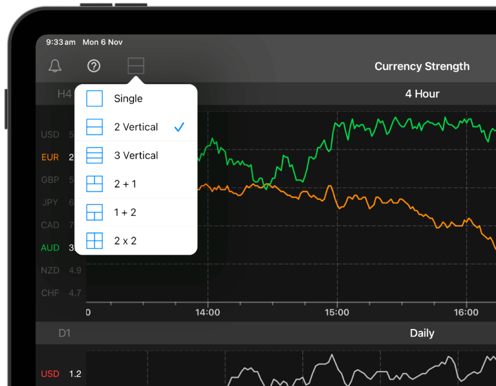Enable the USD currency line
This screenshot has height=386, width=496.
point(50,134)
